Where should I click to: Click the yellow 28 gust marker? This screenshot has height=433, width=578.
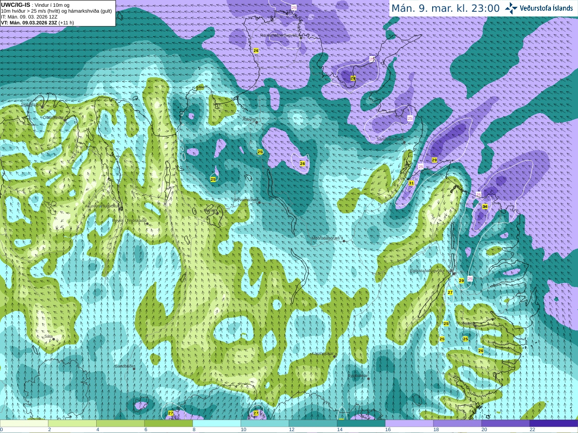click(353, 78)
